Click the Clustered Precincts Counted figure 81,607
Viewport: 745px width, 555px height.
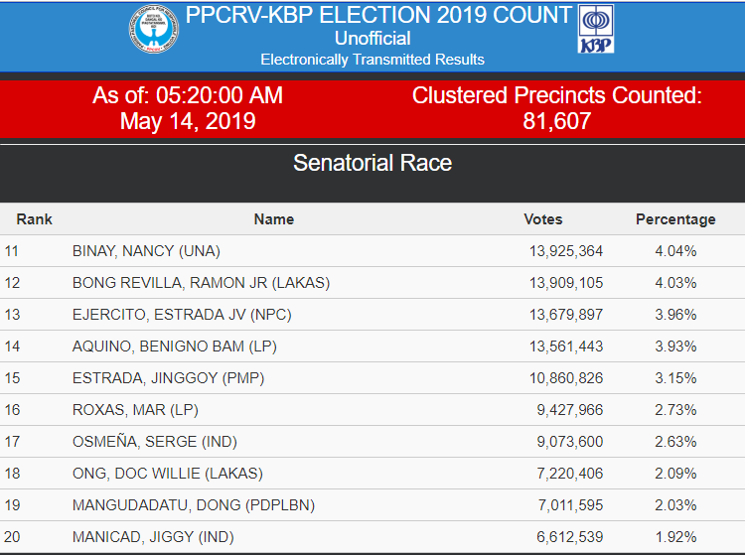pos(557,121)
